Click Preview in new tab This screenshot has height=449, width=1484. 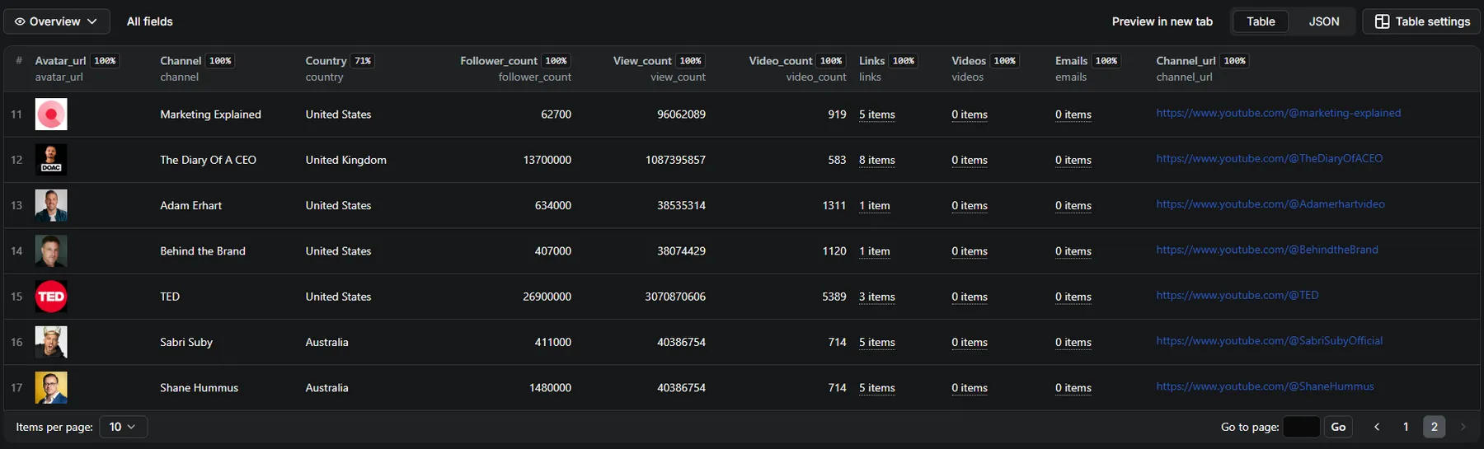coord(1162,21)
